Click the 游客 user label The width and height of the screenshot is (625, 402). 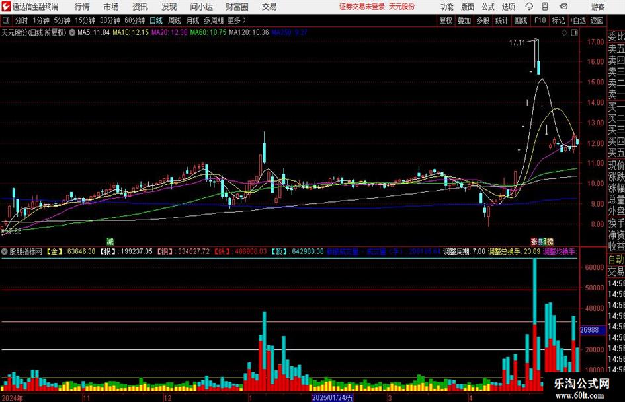(x=598, y=7)
